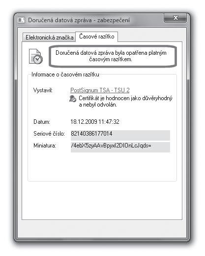The image size is (205, 256).
Task: Click the dialog title bar text
Action: [79, 20]
